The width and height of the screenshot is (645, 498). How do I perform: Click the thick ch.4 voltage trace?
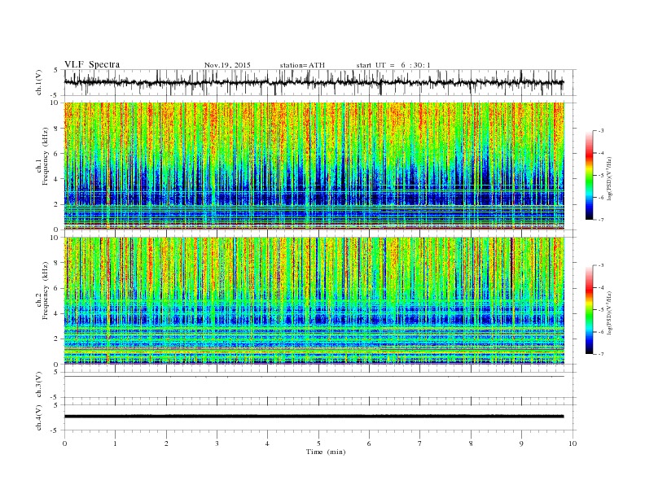[314, 417]
